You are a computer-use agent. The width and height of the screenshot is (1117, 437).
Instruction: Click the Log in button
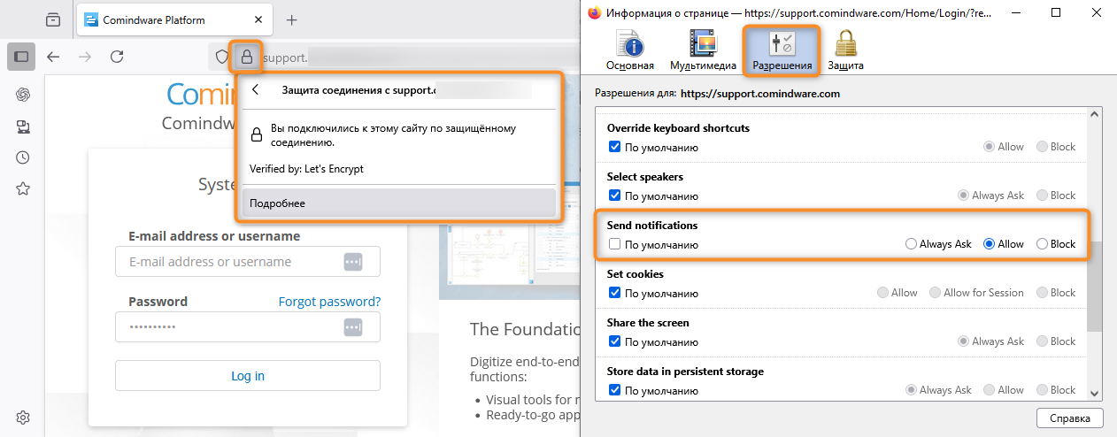click(x=248, y=376)
